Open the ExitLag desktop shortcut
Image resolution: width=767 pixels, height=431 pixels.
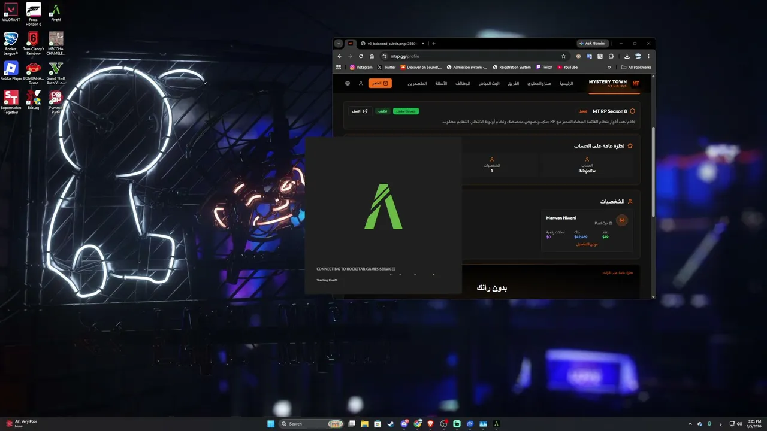tap(34, 100)
